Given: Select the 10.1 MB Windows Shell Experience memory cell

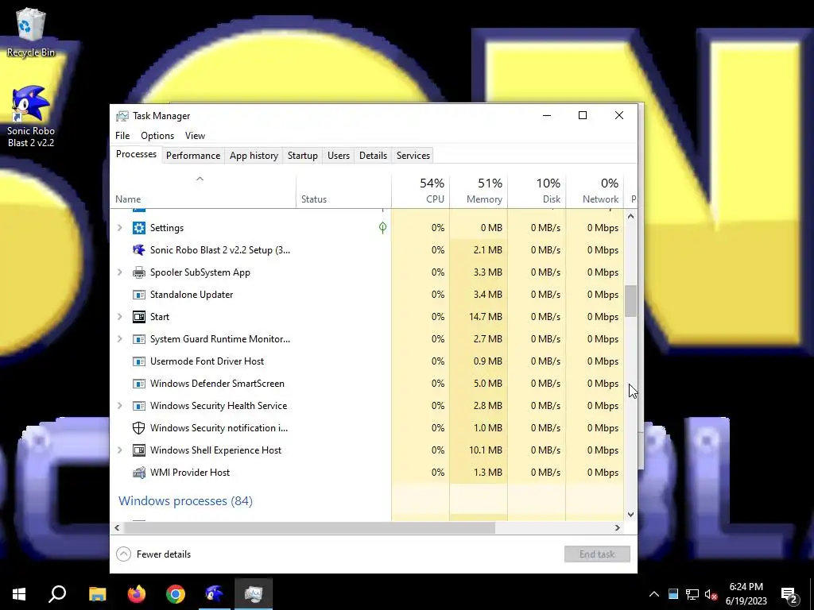Looking at the screenshot, I should [x=479, y=450].
